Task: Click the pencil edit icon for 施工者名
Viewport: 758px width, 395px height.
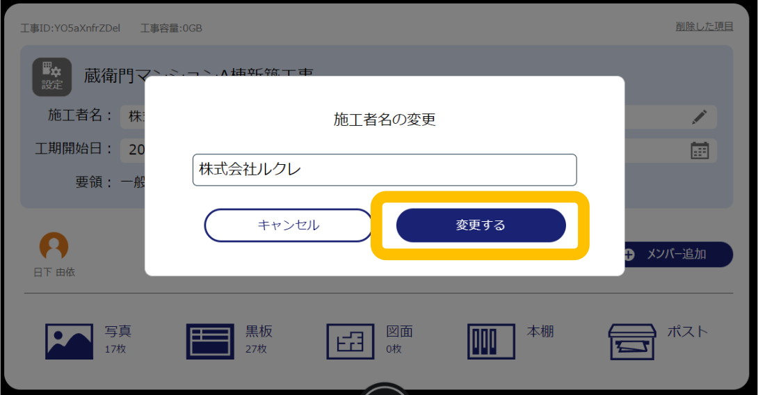Action: 699,117
